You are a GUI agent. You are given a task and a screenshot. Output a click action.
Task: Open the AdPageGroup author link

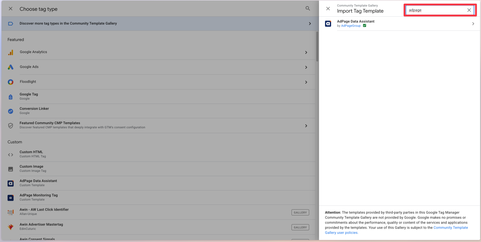(351, 26)
